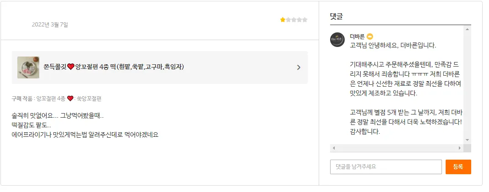Click the red heart in product title
This screenshot has height=192, width=489.
pos(71,67)
